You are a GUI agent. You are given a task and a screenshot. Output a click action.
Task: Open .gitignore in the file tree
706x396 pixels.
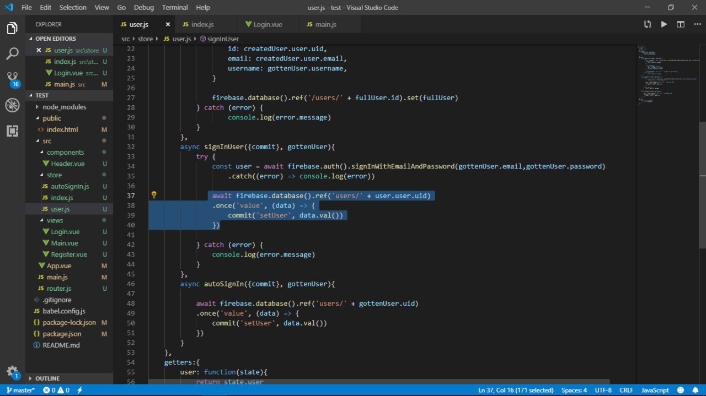(57, 300)
